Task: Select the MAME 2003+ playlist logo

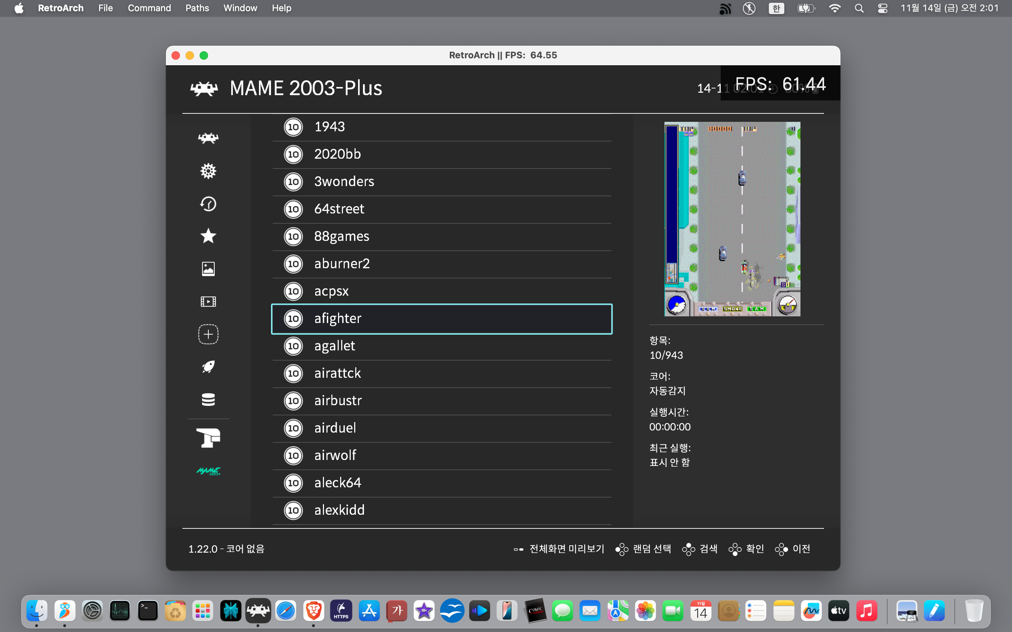Action: (x=208, y=471)
